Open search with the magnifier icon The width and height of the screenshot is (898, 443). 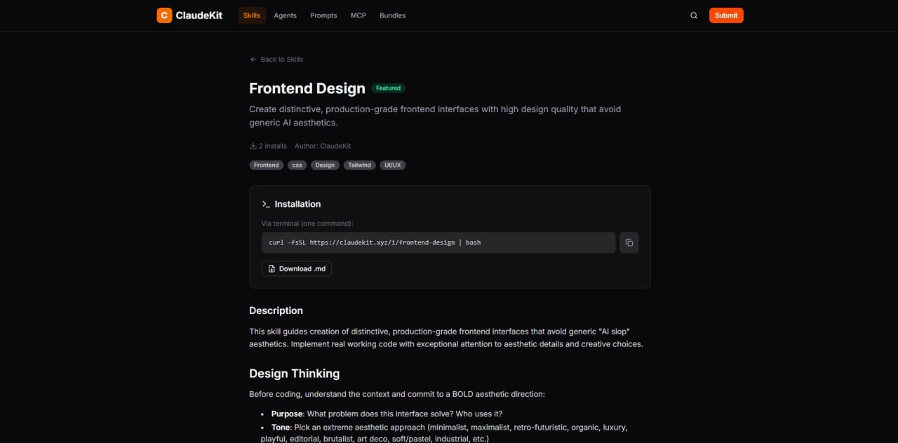[x=693, y=15]
